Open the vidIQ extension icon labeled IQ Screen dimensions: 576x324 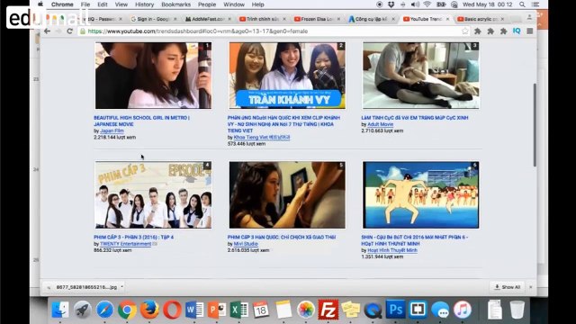pos(517,31)
